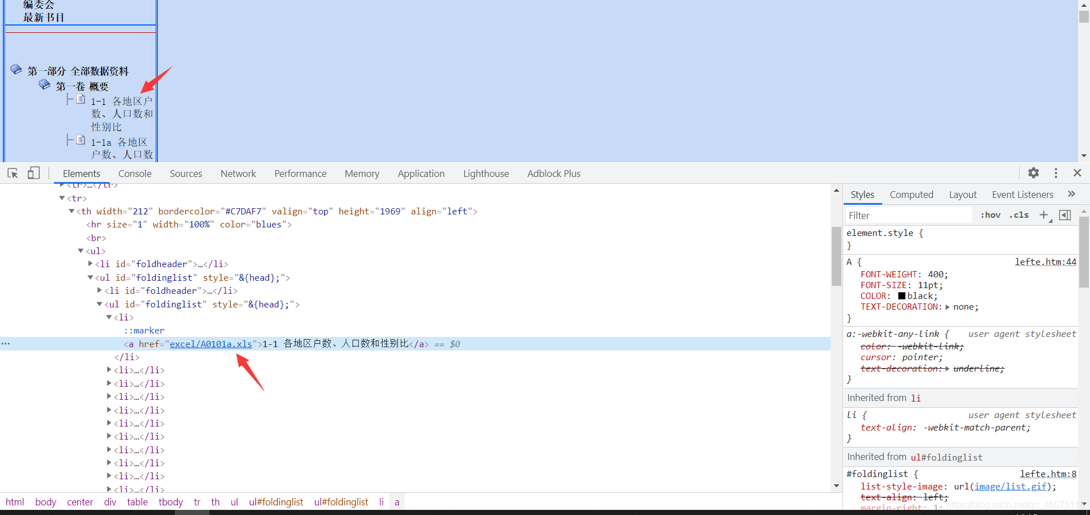Click the book icon beside 第一卷 概要
Screen dimensions: 1090x515
tap(44, 85)
